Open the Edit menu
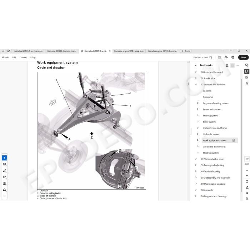This screenshot has height=250, width=250. (x=14, y=57)
